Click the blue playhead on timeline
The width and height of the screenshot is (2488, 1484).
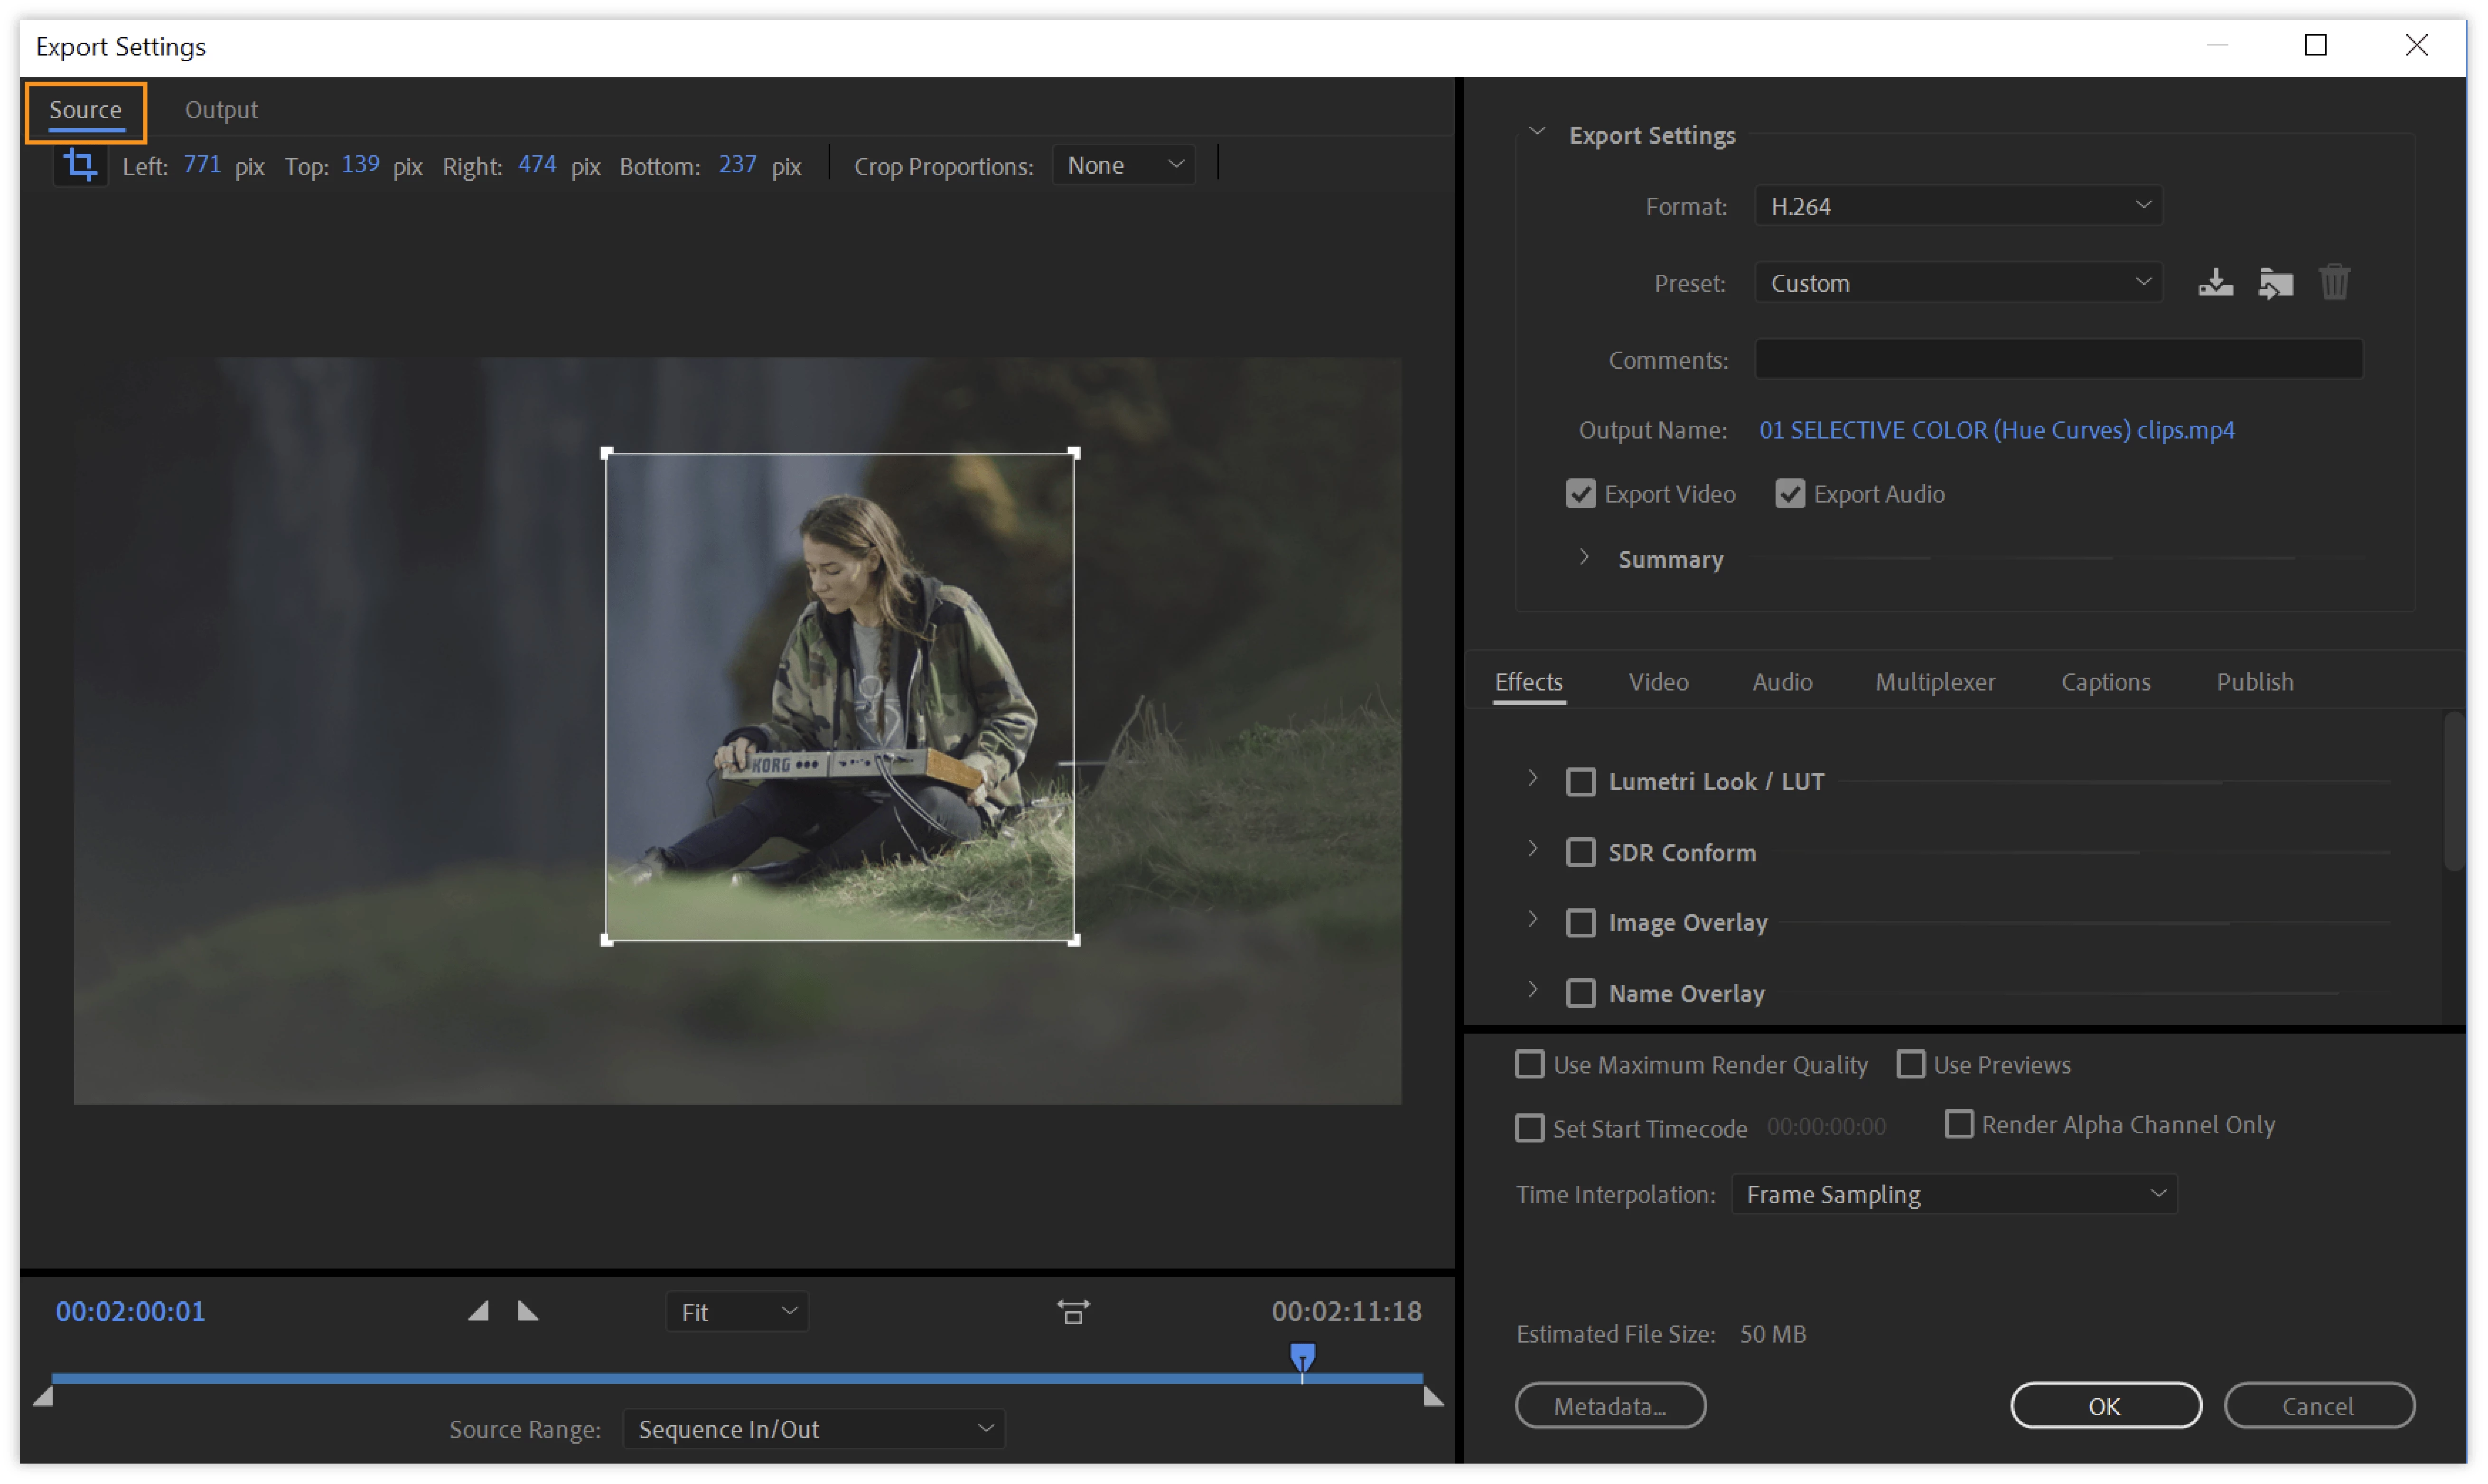[1302, 1357]
